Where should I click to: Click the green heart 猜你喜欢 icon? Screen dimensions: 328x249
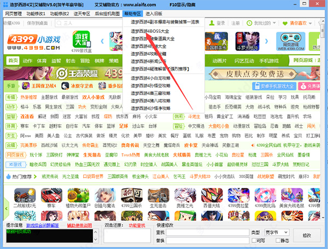tap(285, 23)
